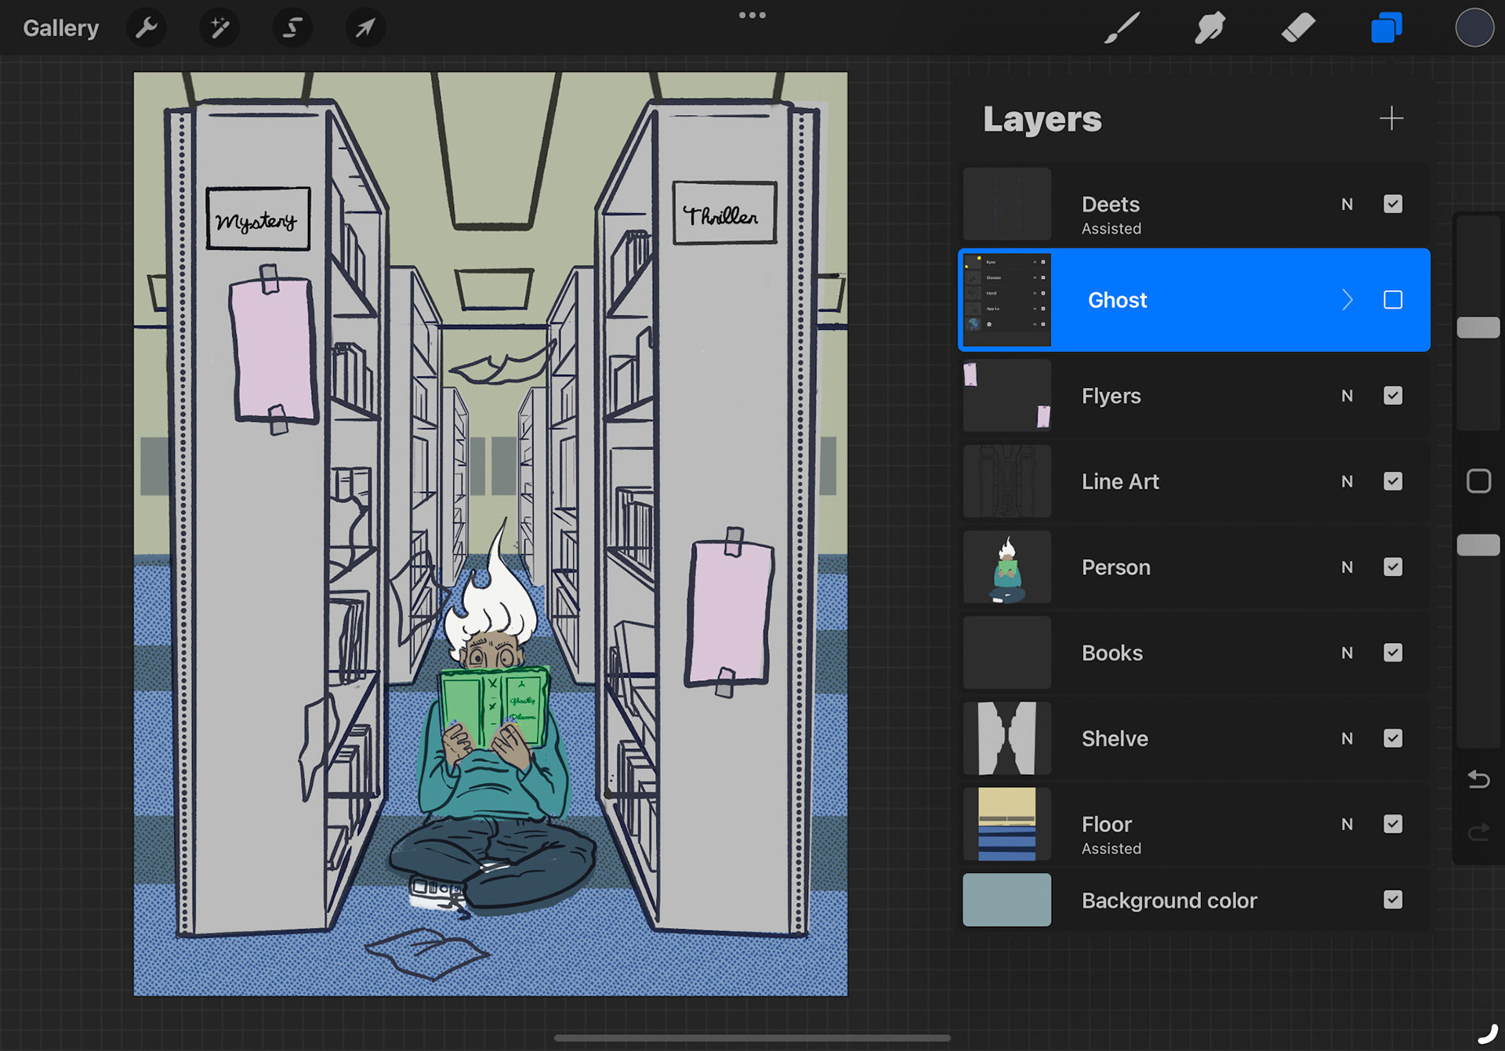The width and height of the screenshot is (1505, 1051).
Task: Select the Eraser tool
Action: [x=1298, y=28]
